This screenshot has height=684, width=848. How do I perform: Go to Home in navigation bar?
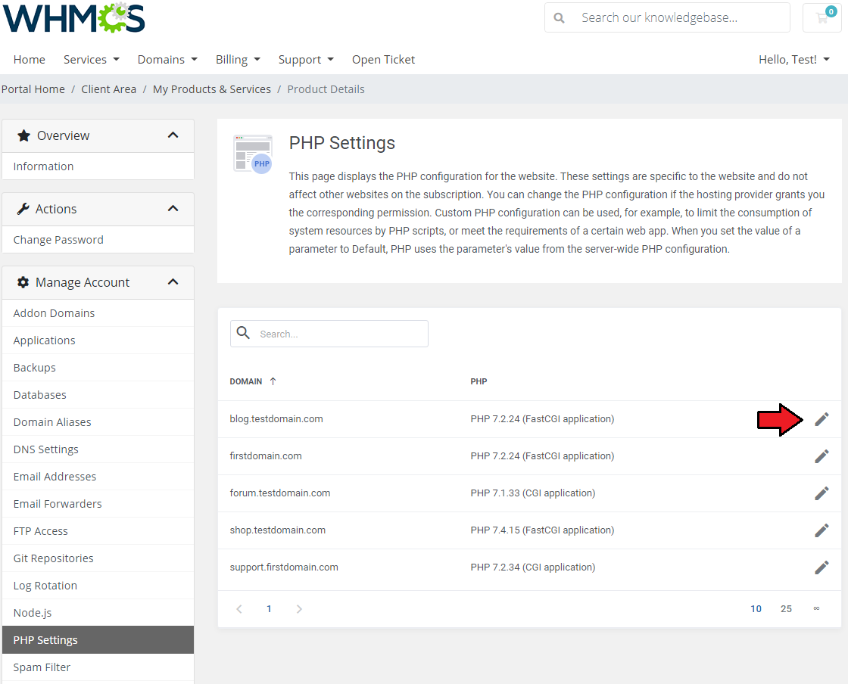click(x=30, y=60)
